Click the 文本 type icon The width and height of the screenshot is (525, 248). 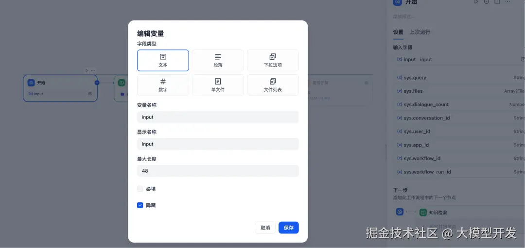pyautogui.click(x=163, y=56)
